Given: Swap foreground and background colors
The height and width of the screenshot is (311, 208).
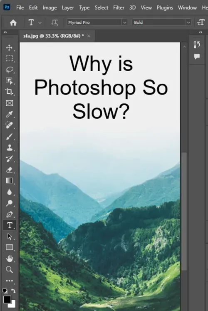Looking at the screenshot, I should 13,291.
